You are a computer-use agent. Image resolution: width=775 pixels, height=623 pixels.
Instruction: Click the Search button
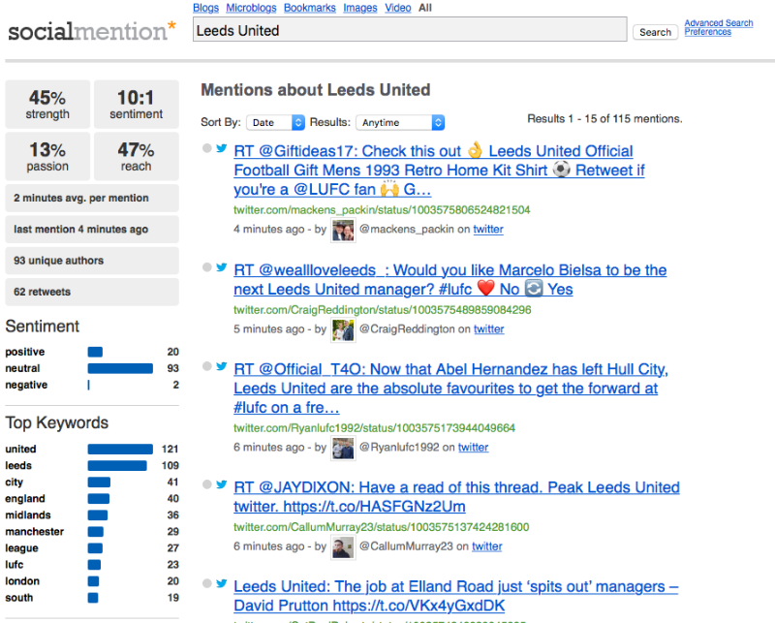coord(656,32)
